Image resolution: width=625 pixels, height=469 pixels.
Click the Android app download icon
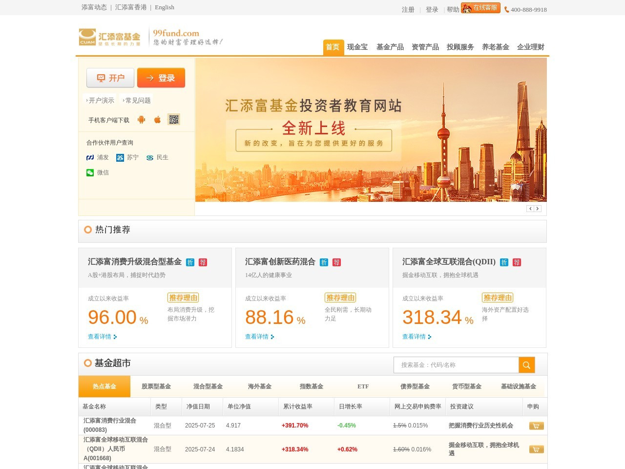[141, 119]
